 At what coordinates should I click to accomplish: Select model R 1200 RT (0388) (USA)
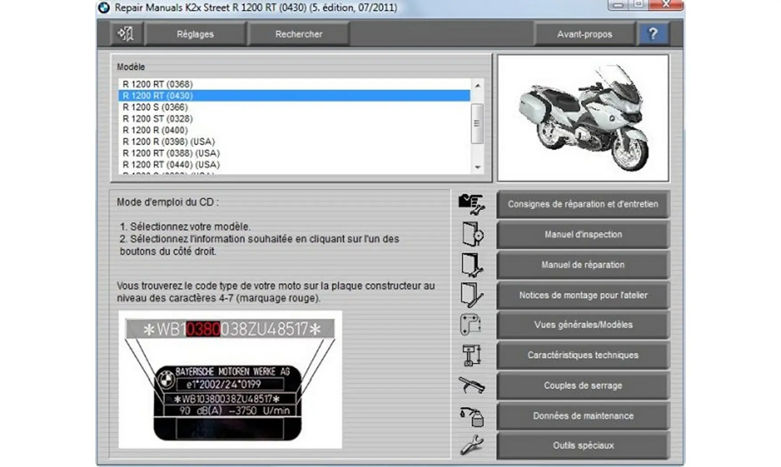click(x=294, y=153)
